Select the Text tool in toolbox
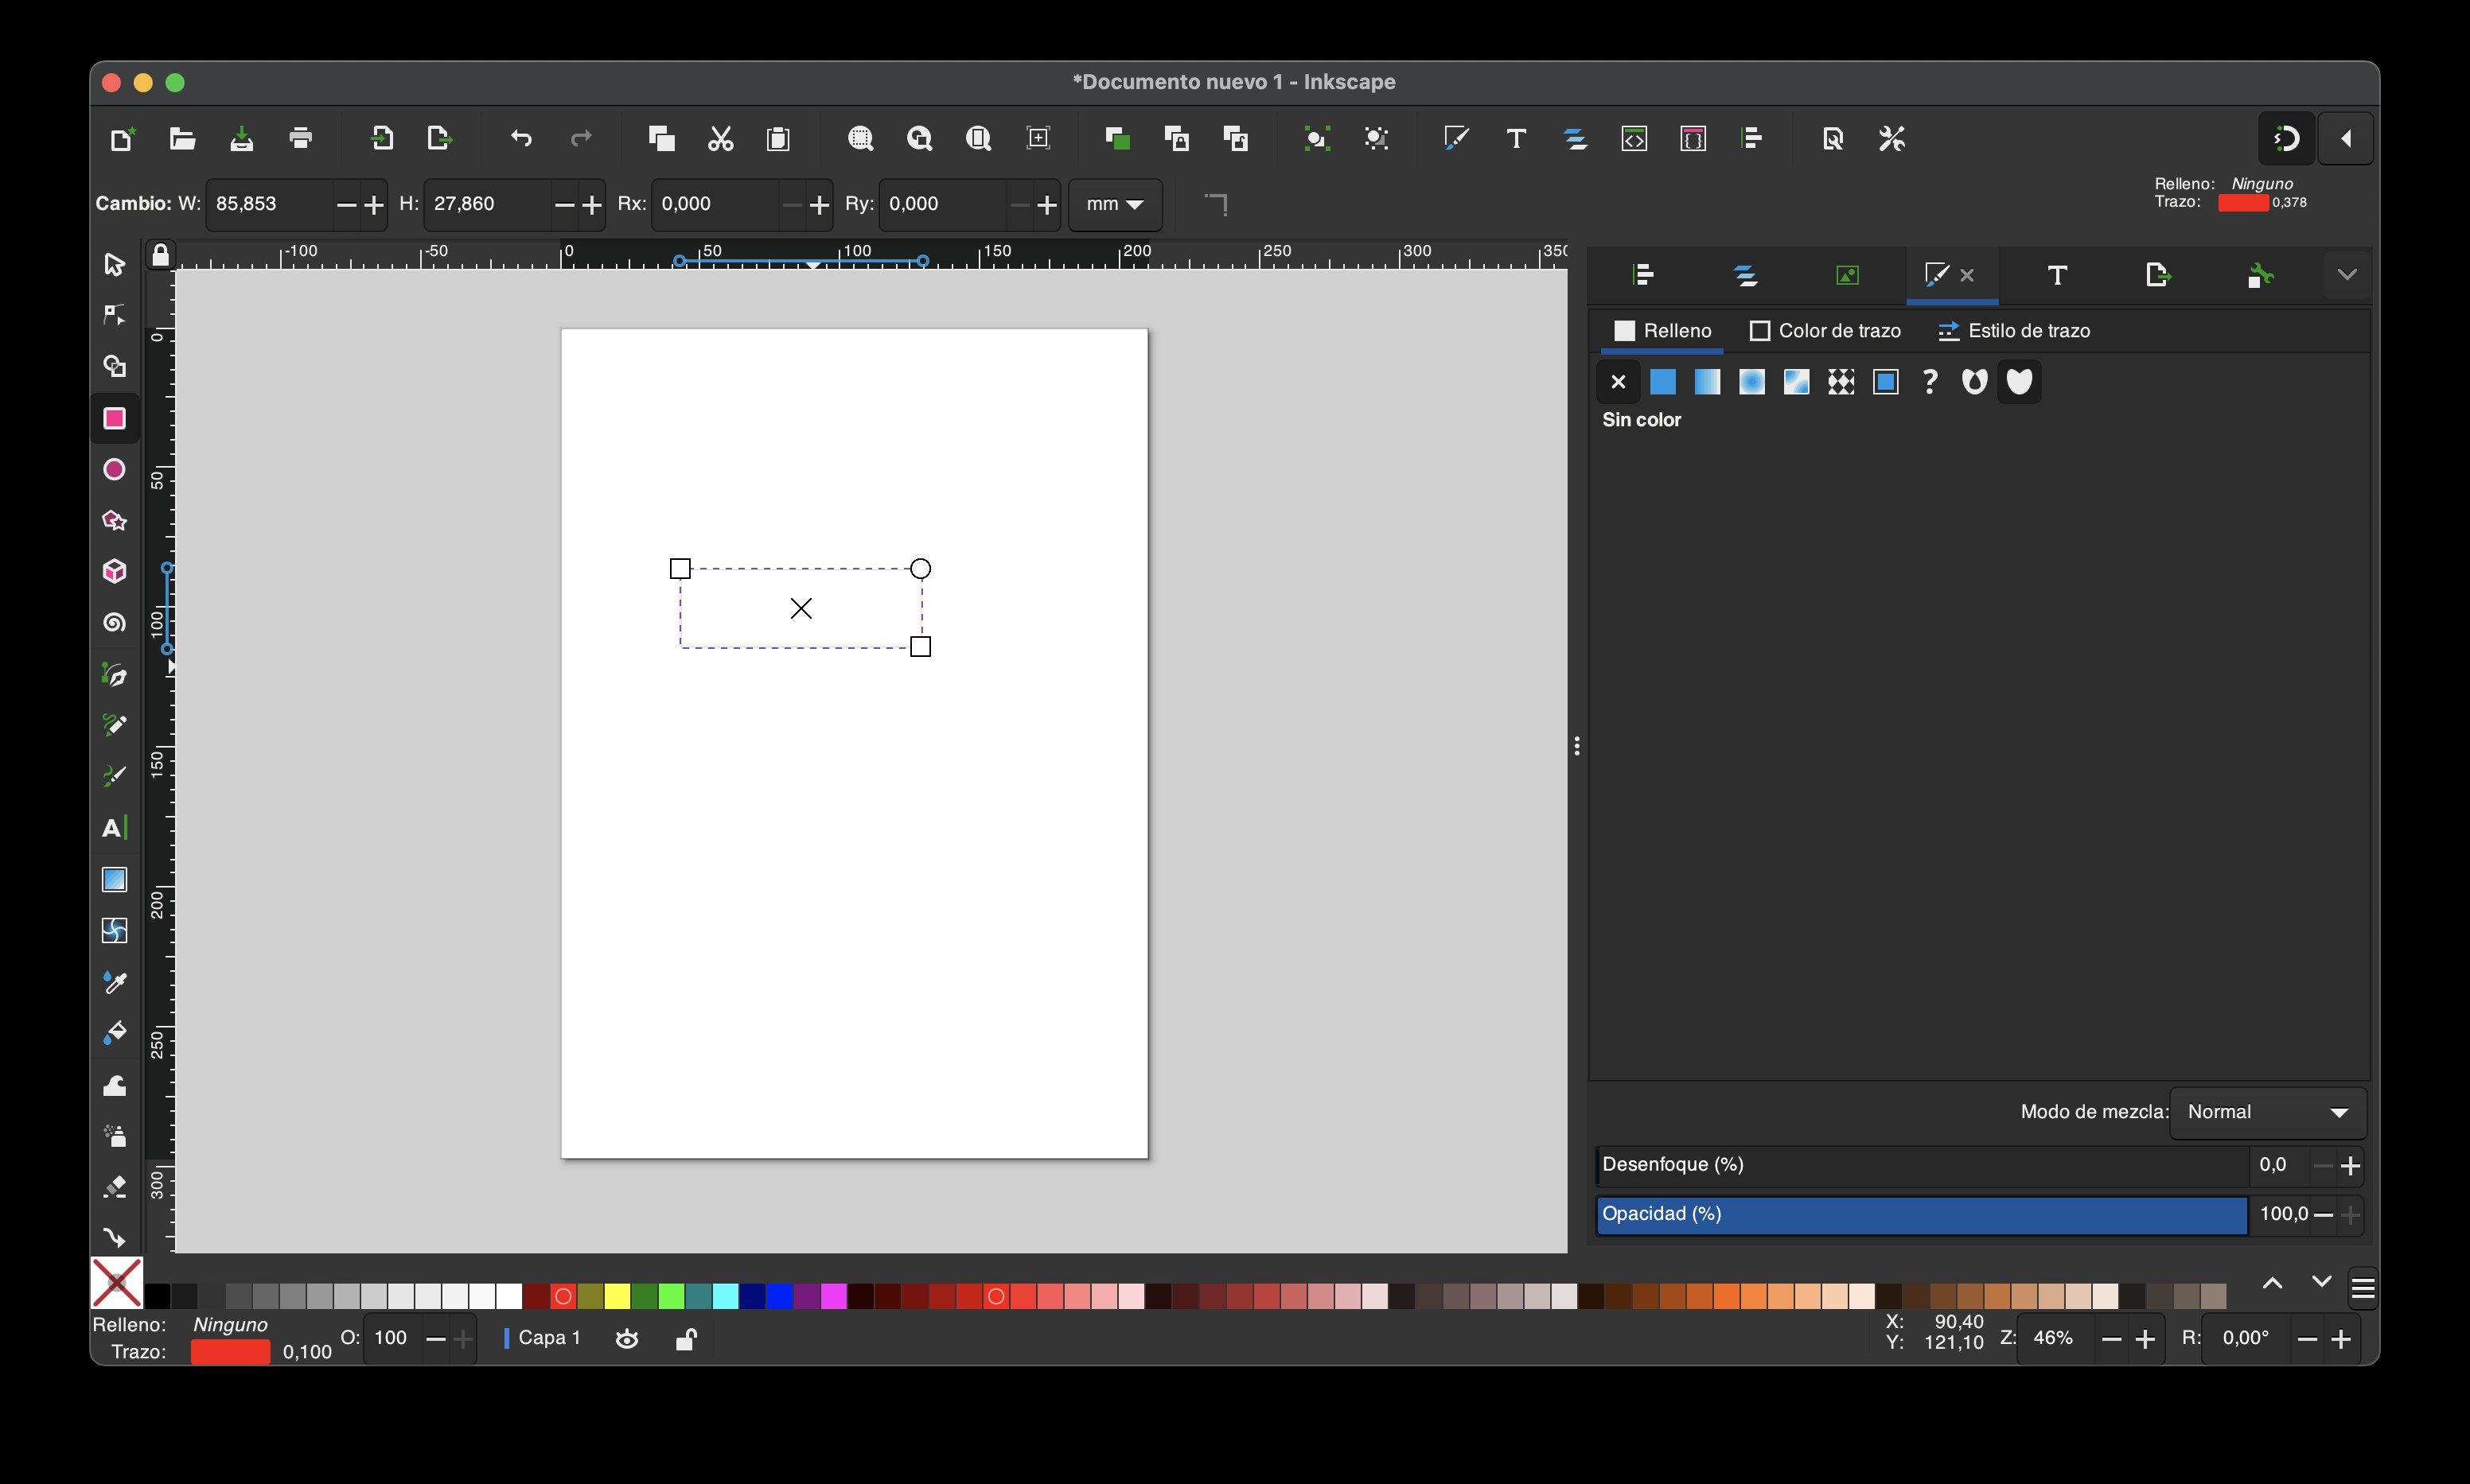Image resolution: width=2470 pixels, height=1484 pixels. pyautogui.click(x=114, y=828)
